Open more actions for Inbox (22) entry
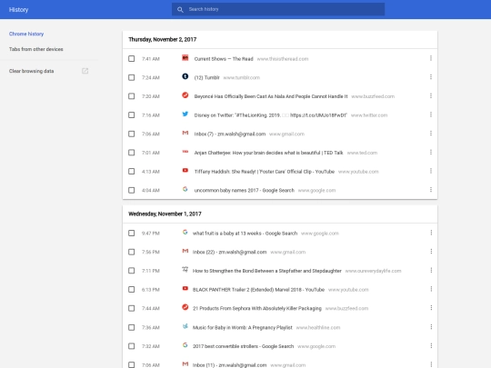 (431, 252)
